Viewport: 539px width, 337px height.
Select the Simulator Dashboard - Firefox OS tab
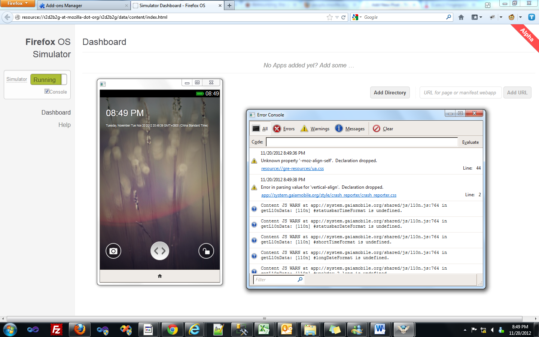point(177,6)
